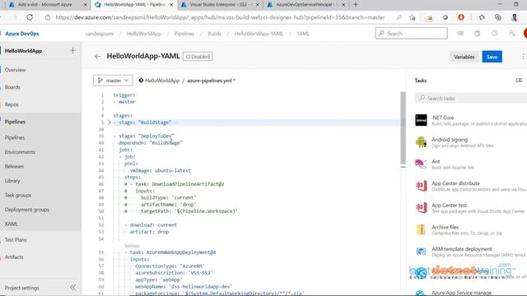Click the plus icon next to HelloWorldApp
The width and height of the screenshot is (527, 296).
[72, 51]
